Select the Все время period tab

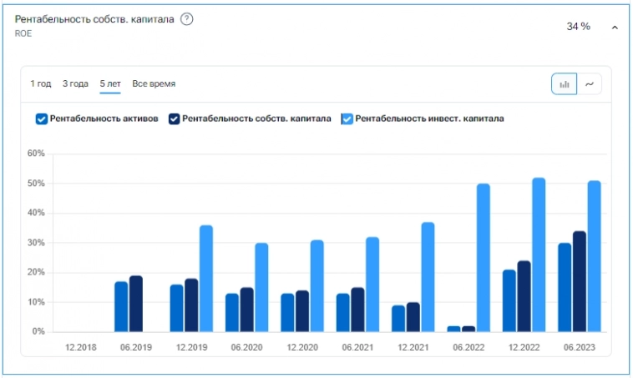coord(154,84)
